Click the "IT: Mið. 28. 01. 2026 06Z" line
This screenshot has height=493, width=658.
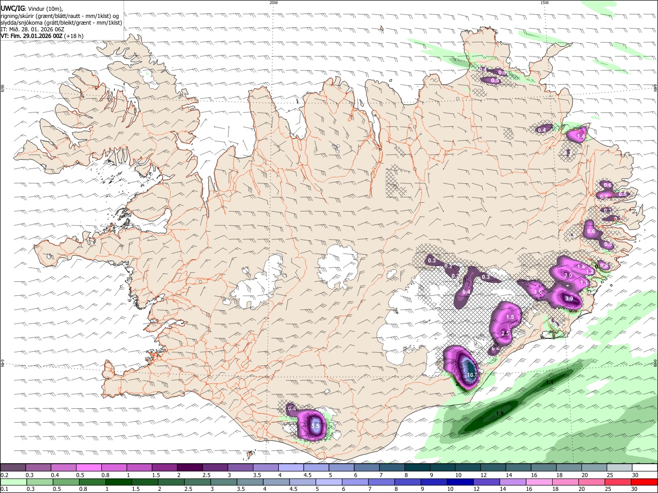pyautogui.click(x=32, y=29)
